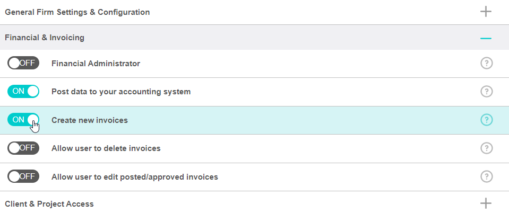Toggle Allow user to edit posted/approved invoices

23,176
